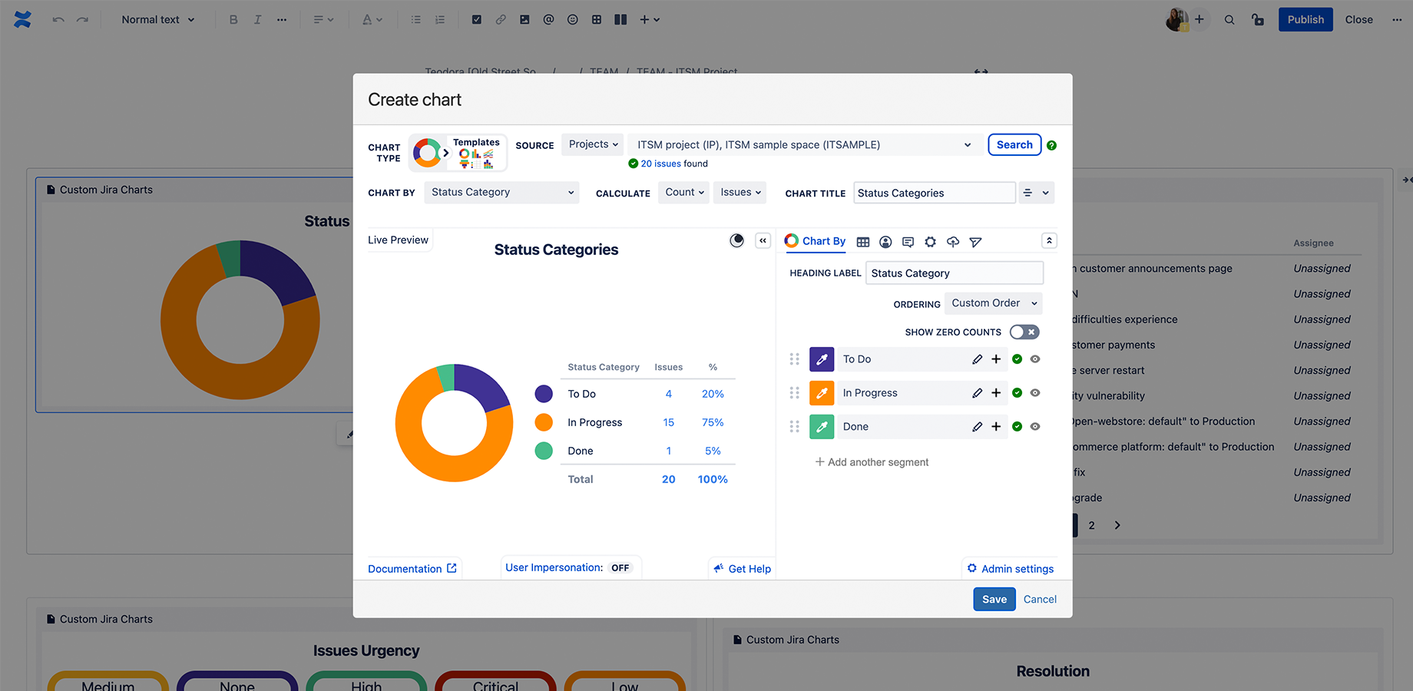
Task: Click the orange color swatch for In Progress
Action: [821, 392]
